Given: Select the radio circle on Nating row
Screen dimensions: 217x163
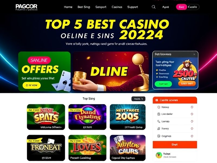Looking at the screenshot, I should [x=192, y=107].
